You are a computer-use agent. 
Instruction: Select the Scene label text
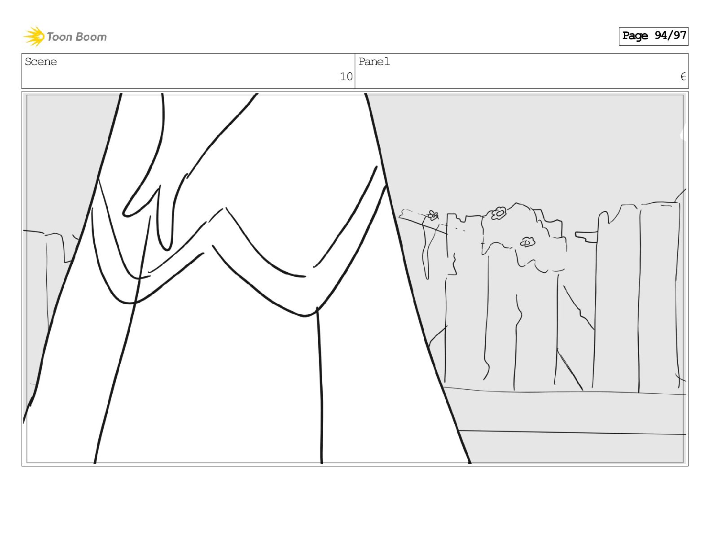coord(41,62)
